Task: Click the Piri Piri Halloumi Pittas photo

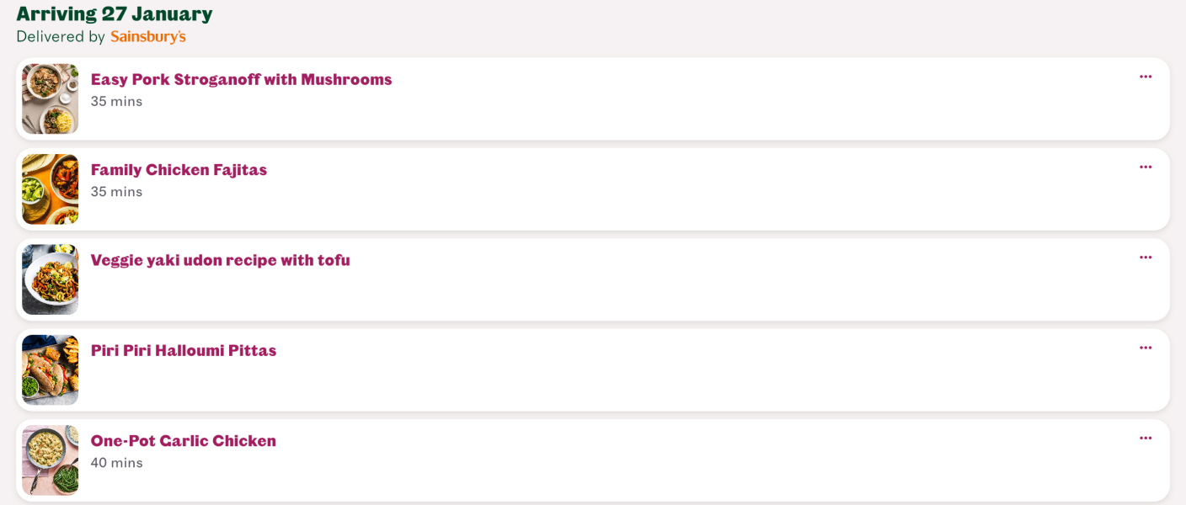Action: tap(51, 369)
